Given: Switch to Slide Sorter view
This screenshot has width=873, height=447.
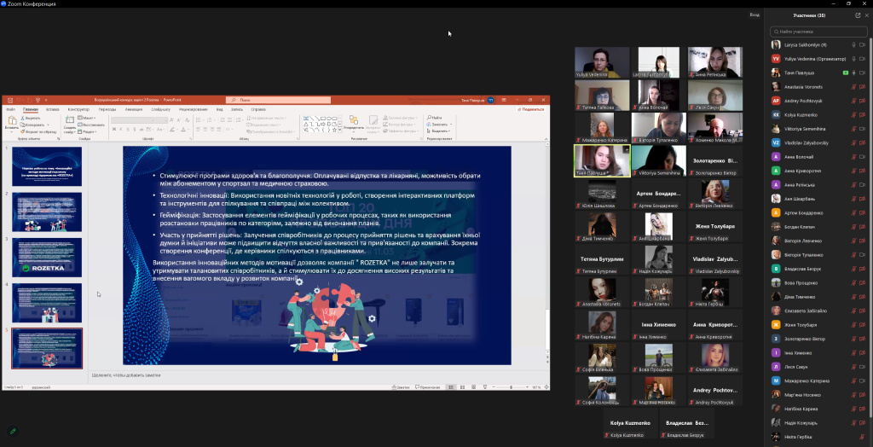Looking at the screenshot, I should click(x=463, y=386).
